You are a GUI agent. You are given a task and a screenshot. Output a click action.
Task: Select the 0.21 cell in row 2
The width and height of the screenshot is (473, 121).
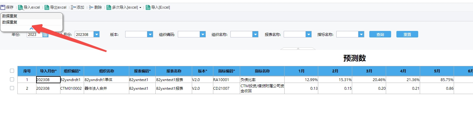[403, 88]
